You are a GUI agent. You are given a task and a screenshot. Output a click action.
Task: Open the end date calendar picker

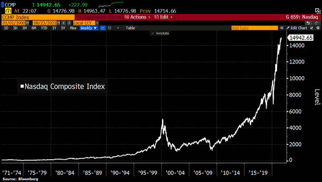pyautogui.click(x=59, y=23)
